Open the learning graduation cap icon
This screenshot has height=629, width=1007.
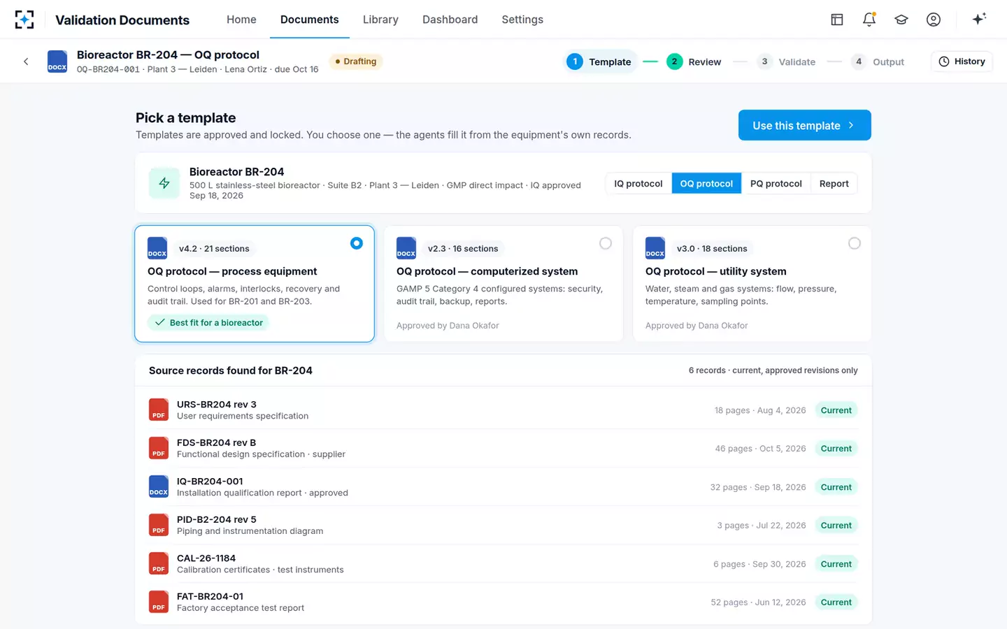coord(901,20)
